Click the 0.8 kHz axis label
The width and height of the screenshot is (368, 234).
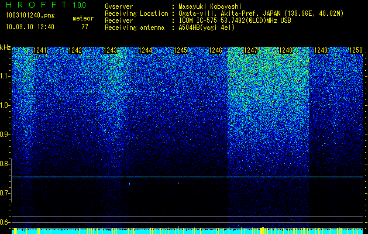5,164
